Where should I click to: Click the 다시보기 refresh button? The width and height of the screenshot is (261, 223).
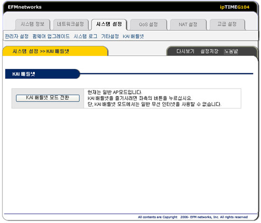pyautogui.click(x=186, y=51)
